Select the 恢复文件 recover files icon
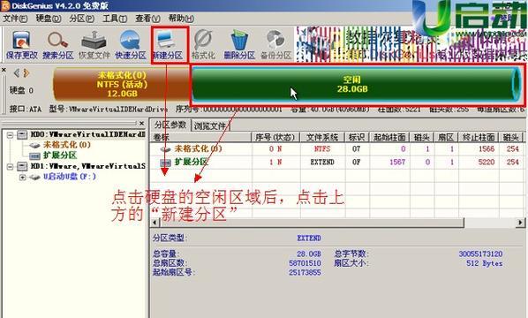Image resolution: width=528 pixels, height=318 pixels. pyautogui.click(x=94, y=44)
